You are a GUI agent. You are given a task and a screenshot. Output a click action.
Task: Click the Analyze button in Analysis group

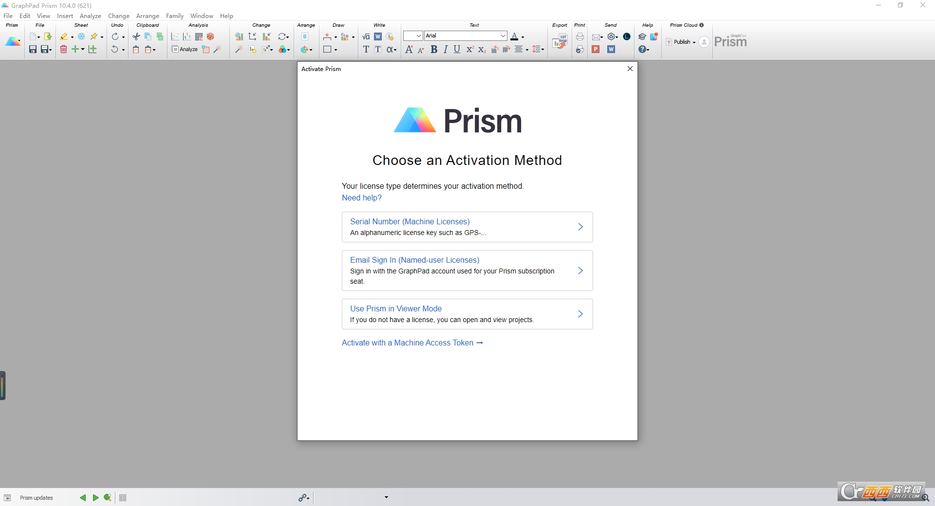185,49
